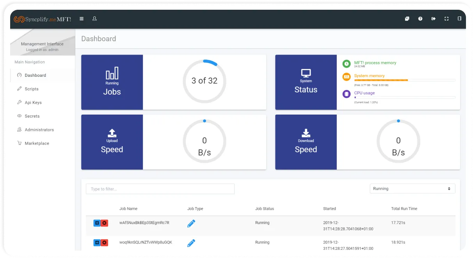Viewport: 473px width, 258px height.
Task: Click the notifications bell icon near the logo
Action: coord(94,18)
